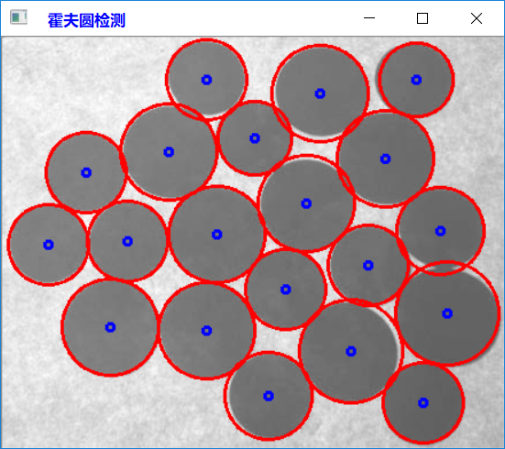Select center of top row's leftmost circle

[206, 80]
